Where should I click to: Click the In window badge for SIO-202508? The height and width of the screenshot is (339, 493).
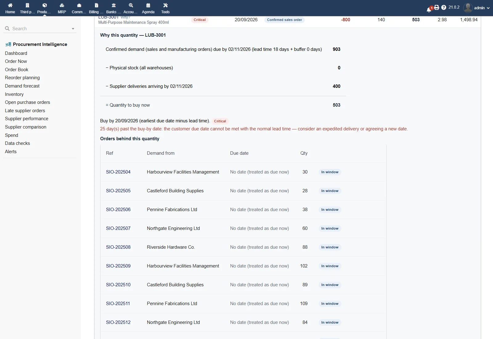[x=330, y=247]
